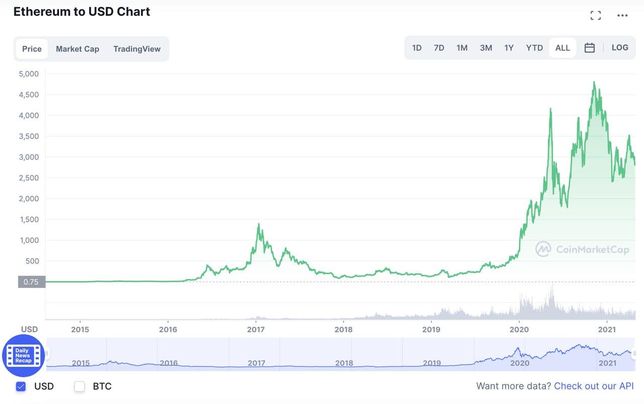This screenshot has width=644, height=404.
Task: Set the time range to 7D
Action: coord(439,48)
